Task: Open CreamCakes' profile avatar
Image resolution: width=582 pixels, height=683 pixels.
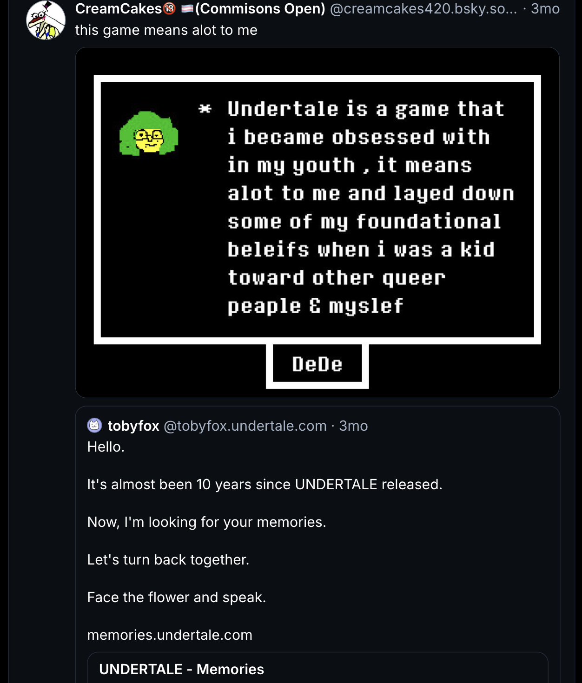Action: (46, 20)
